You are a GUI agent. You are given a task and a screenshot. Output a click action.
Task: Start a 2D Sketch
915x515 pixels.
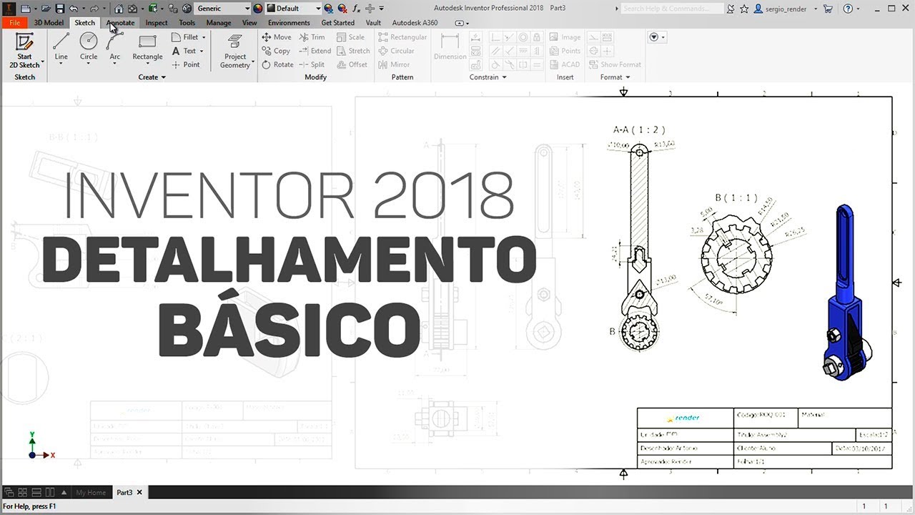[x=25, y=50]
